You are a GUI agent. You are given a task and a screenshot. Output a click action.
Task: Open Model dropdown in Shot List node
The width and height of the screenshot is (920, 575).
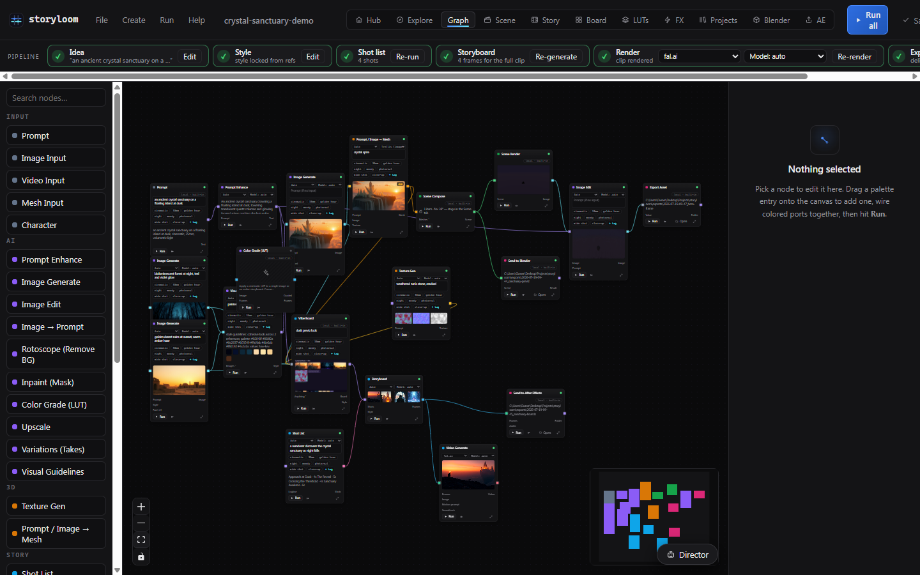pyautogui.click(x=328, y=440)
